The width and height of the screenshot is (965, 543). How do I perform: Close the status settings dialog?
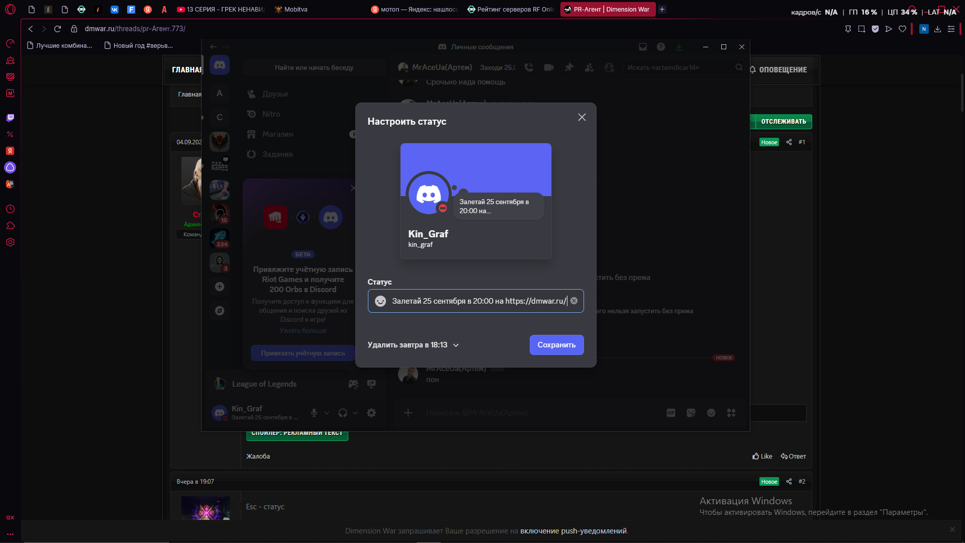(582, 117)
